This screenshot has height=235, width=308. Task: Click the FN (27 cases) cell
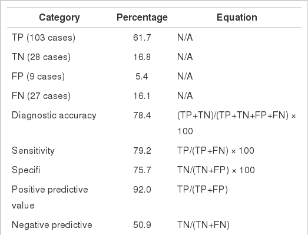(41, 96)
